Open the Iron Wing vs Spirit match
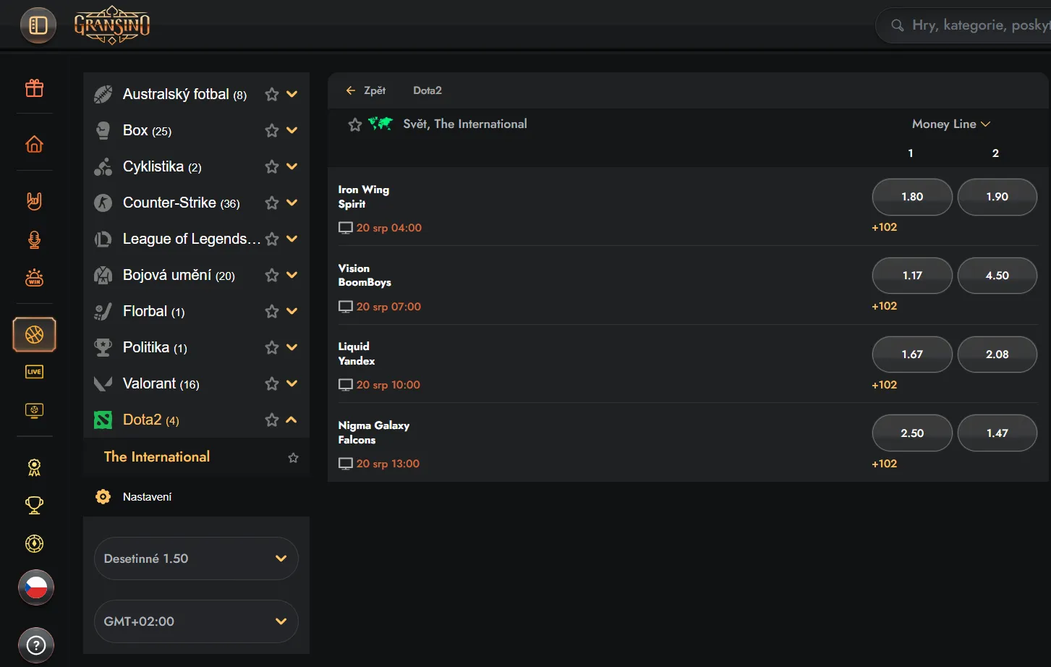 click(364, 197)
